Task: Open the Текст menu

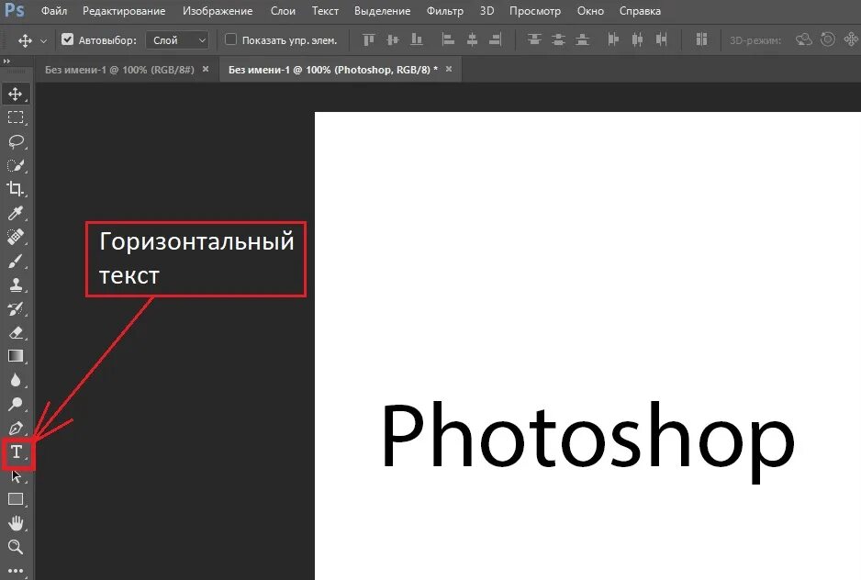Action: pos(325,11)
